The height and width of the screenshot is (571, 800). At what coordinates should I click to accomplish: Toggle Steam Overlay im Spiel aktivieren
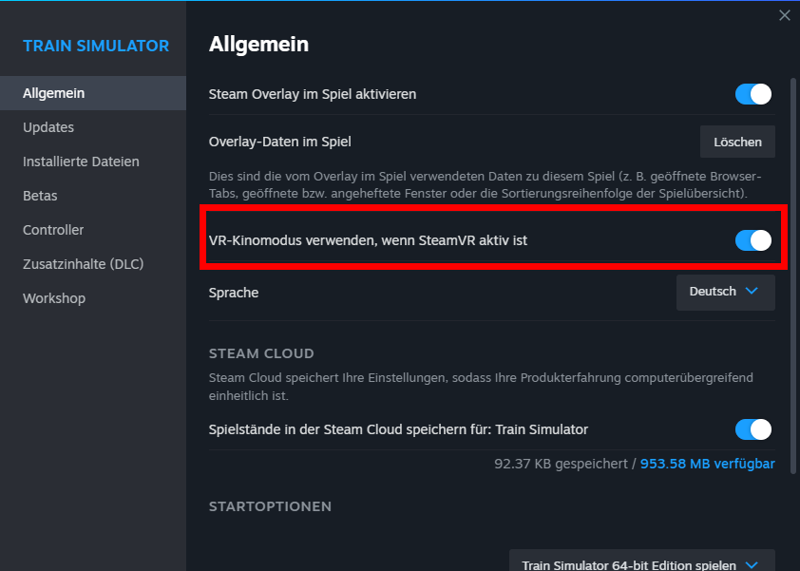coord(752,94)
